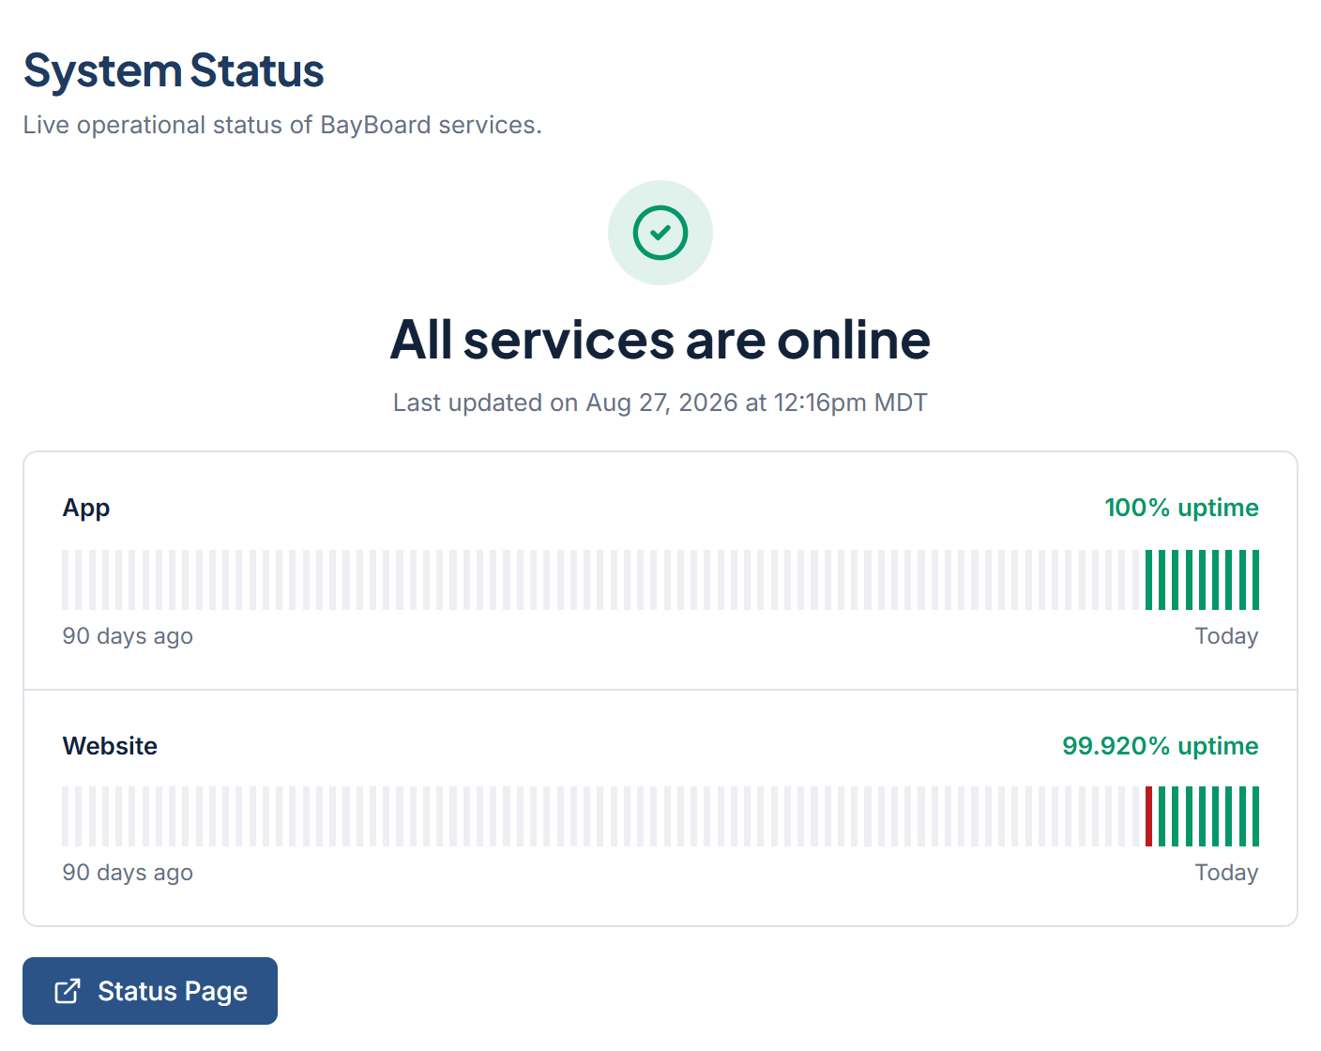The image size is (1321, 1051).
Task: Click 'All services are online' heading
Action: pyautogui.click(x=660, y=340)
